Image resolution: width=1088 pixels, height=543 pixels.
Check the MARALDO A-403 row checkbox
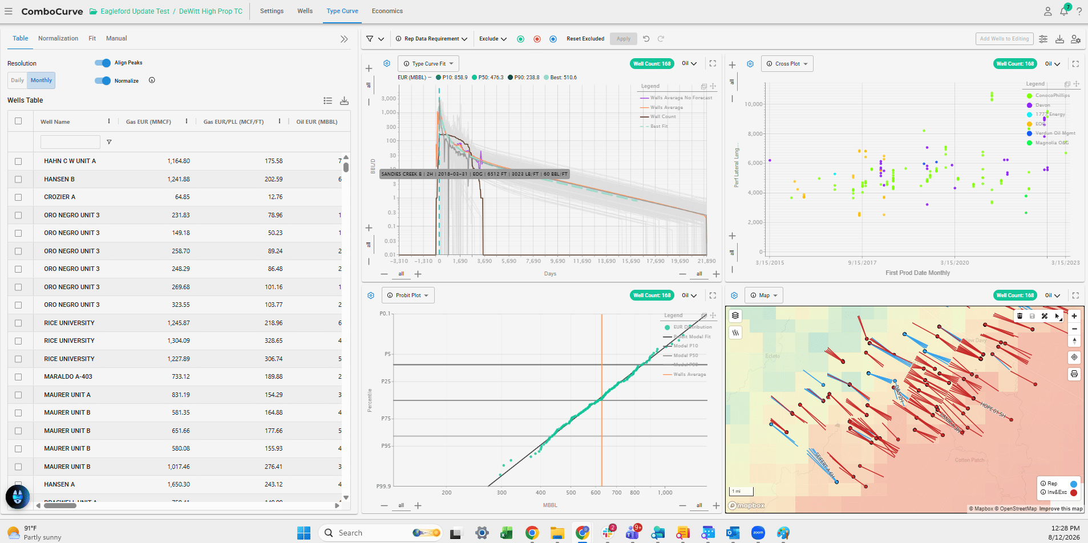click(x=18, y=377)
